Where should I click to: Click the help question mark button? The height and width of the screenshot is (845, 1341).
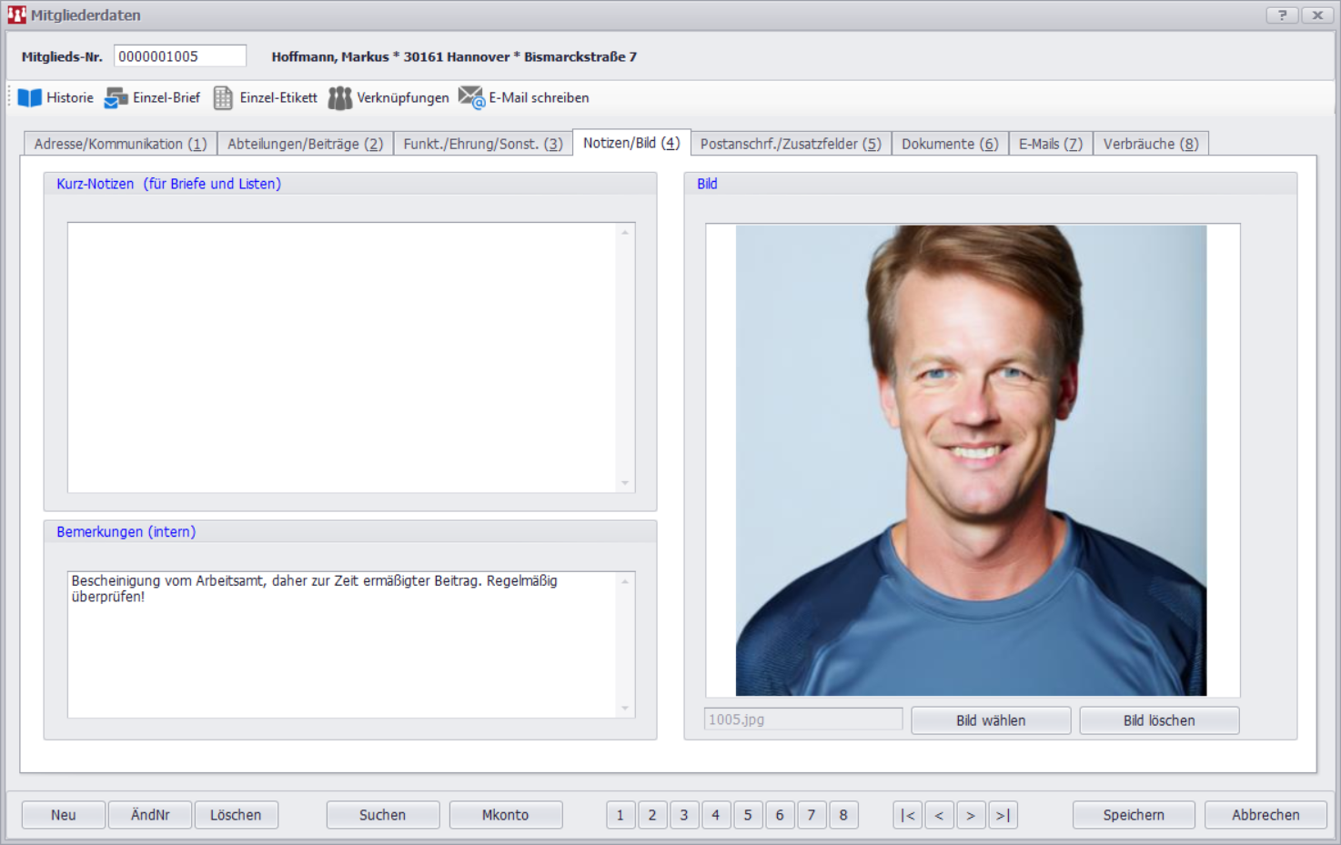pos(1282,15)
